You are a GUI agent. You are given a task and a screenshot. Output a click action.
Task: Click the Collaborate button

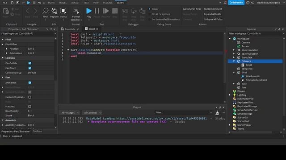tap(236, 3)
